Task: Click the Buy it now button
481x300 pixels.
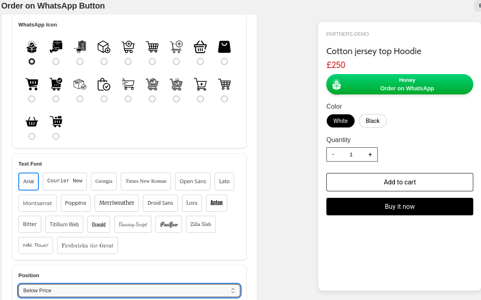Action: [400, 207]
